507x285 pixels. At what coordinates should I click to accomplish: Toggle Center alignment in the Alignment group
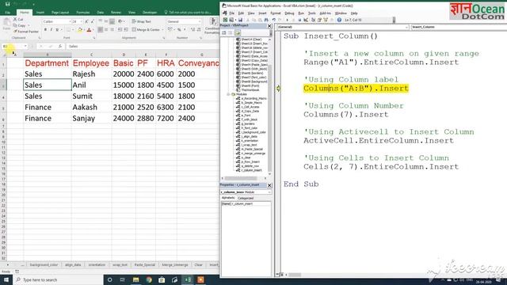106,30
